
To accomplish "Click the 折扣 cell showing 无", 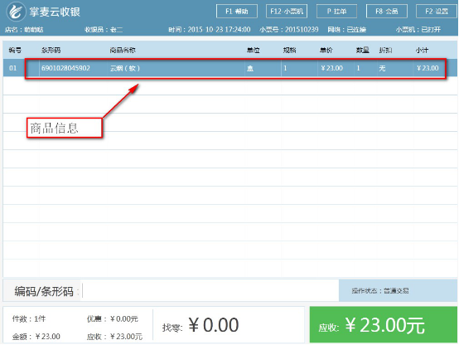I will tap(382, 68).
